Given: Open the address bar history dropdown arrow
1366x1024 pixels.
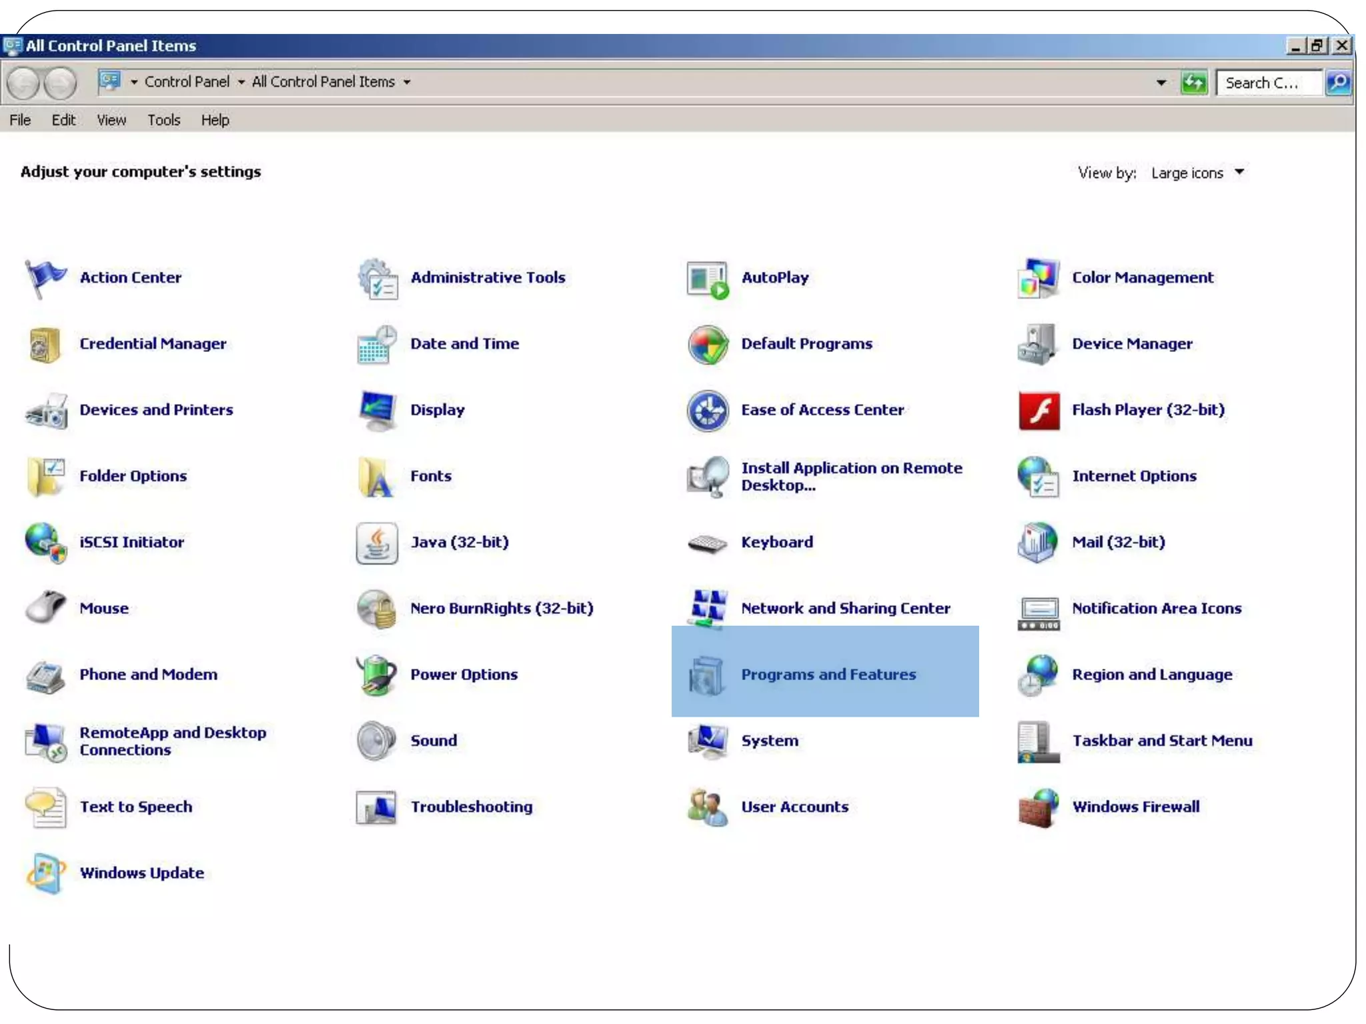Looking at the screenshot, I should point(1161,83).
